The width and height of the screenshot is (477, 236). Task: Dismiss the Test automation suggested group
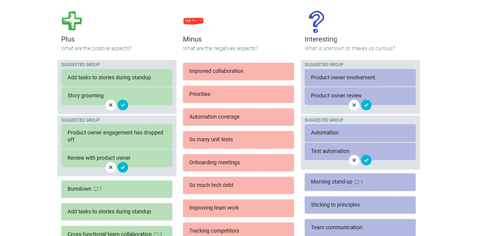point(354,160)
